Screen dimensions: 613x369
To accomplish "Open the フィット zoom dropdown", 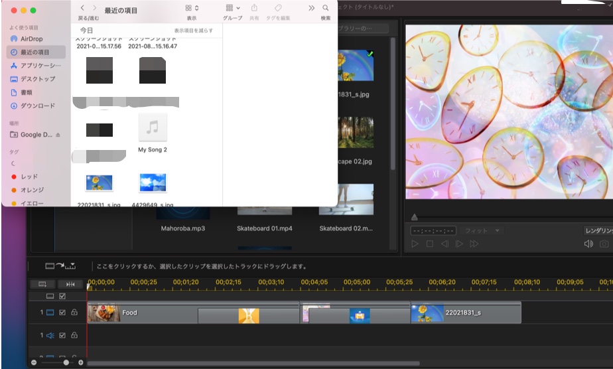I will pos(482,231).
